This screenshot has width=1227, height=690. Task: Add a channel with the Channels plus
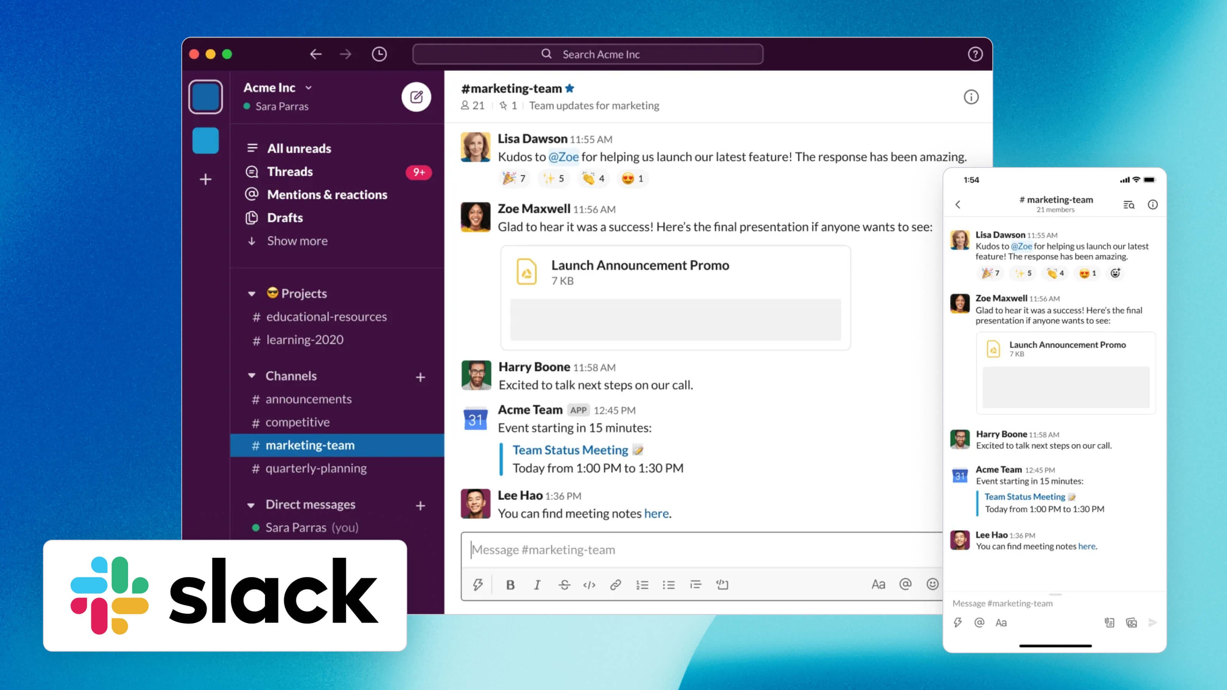pyautogui.click(x=420, y=377)
